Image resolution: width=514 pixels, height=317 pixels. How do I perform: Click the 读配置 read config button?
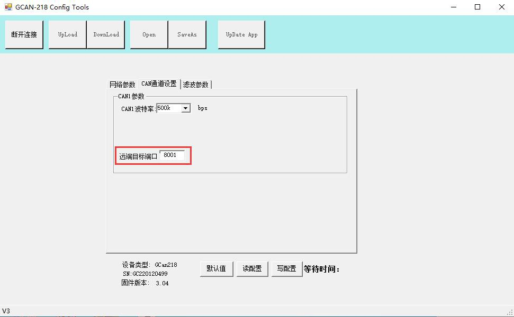pyautogui.click(x=252, y=268)
